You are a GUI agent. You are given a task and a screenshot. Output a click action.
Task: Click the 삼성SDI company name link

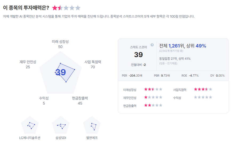pyautogui.click(x=61, y=138)
